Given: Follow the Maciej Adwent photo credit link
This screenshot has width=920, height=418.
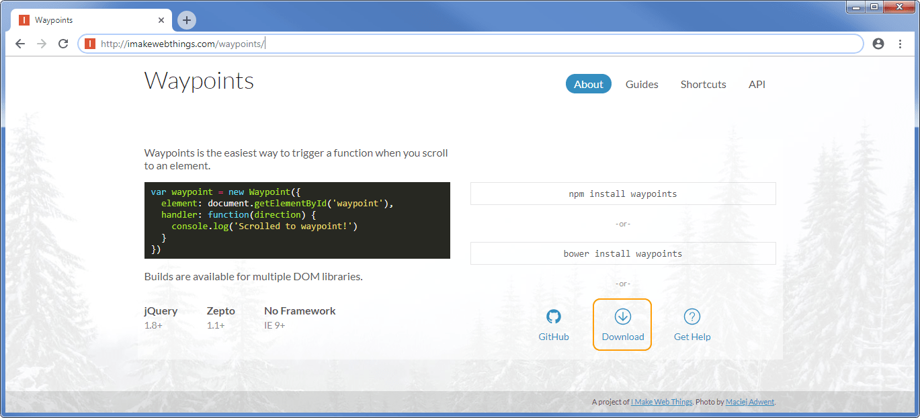Looking at the screenshot, I should pyautogui.click(x=750, y=402).
